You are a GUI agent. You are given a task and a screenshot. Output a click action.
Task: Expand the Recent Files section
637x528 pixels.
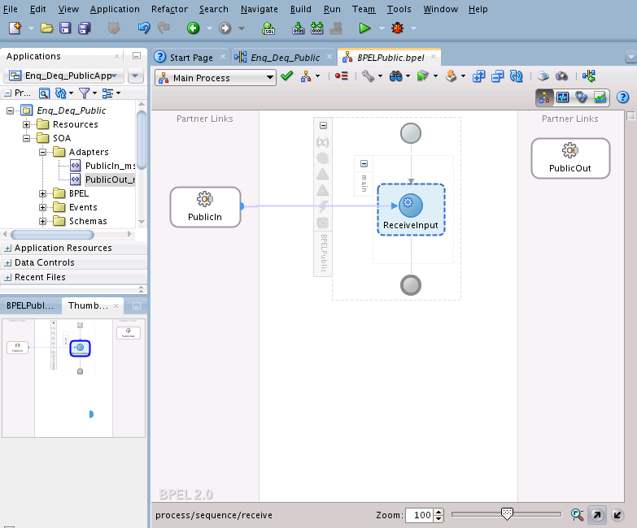(x=7, y=277)
